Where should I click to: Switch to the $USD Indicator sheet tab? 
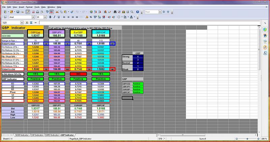pyautogui.click(x=22, y=135)
